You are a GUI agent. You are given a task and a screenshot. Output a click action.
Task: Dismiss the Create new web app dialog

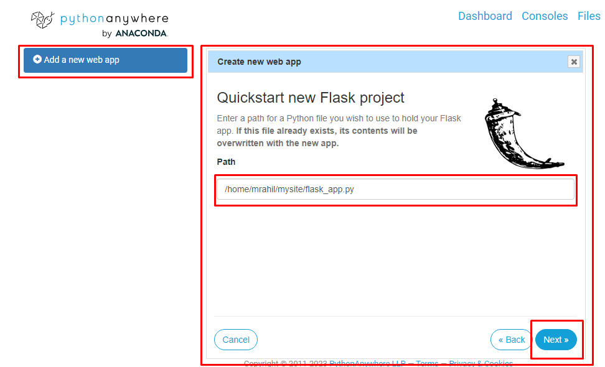pos(573,62)
